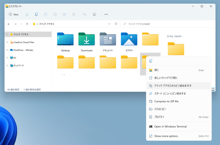
Task: Expand the Creative Cloud Files tree node
Action: pos(7,42)
